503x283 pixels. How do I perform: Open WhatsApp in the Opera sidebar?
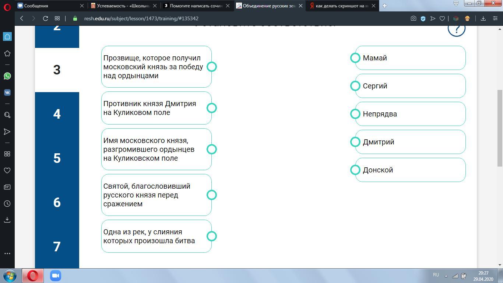point(7,76)
